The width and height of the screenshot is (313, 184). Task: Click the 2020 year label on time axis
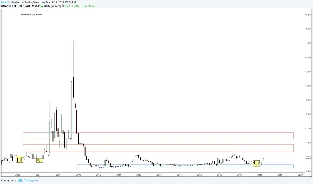[300, 175]
